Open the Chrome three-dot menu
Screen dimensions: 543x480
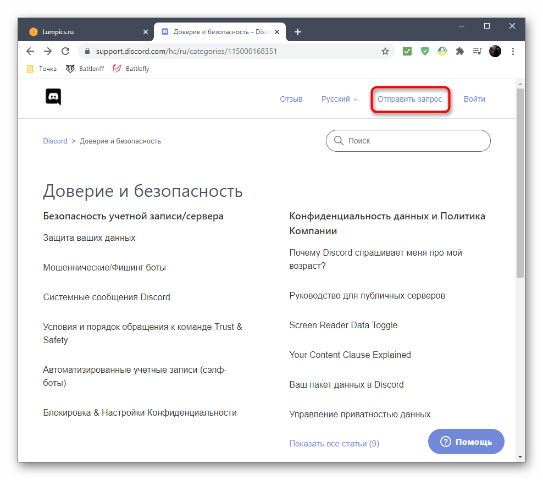point(513,51)
